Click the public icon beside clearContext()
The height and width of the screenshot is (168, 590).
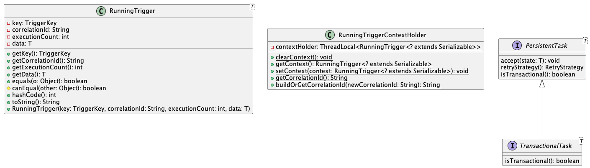tap(272, 57)
